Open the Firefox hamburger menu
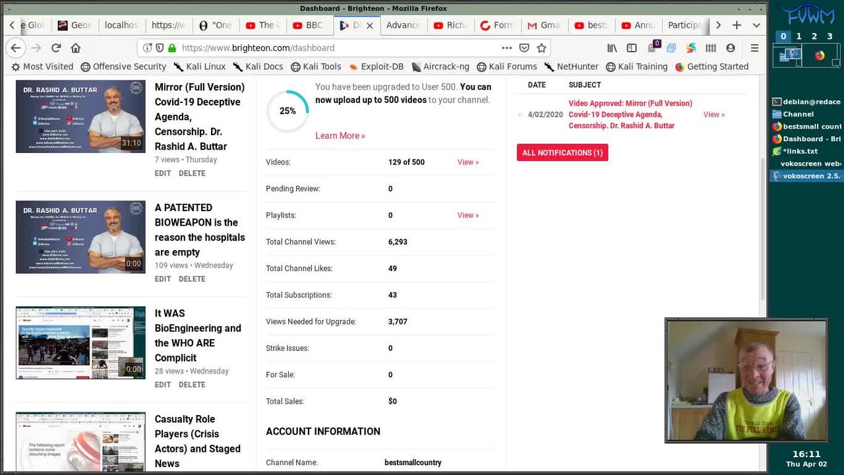 754,48
